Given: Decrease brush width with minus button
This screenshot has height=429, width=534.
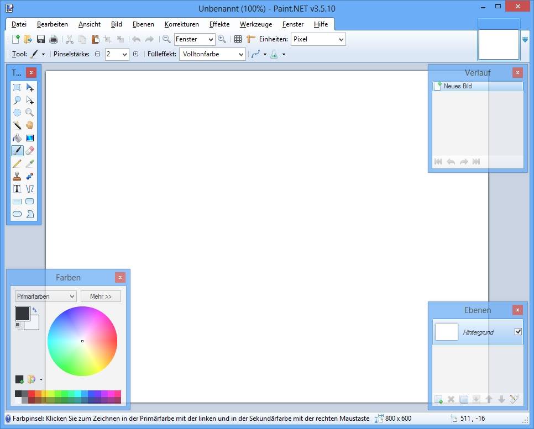Looking at the screenshot, I should click(98, 54).
